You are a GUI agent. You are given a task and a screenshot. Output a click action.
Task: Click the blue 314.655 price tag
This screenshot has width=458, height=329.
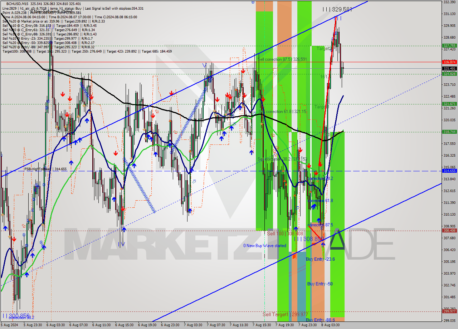click(x=449, y=171)
